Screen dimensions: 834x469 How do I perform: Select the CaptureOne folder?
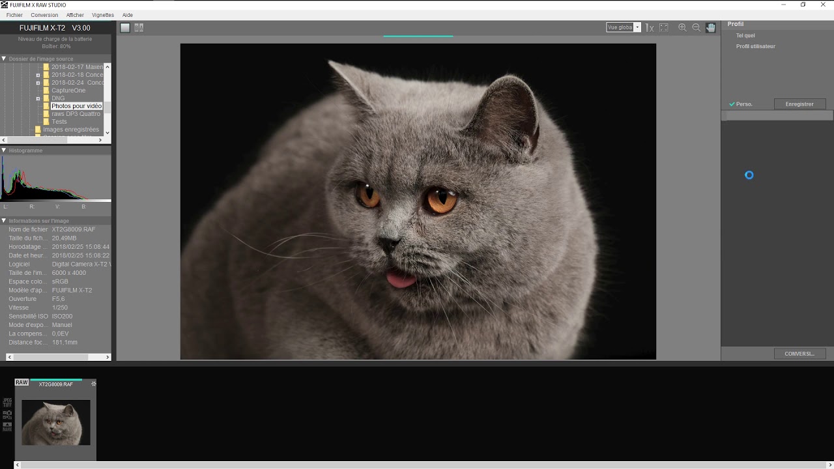[68, 91]
